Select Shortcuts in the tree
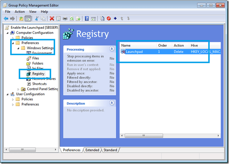Screen dimensions: 229x164 [39, 84]
